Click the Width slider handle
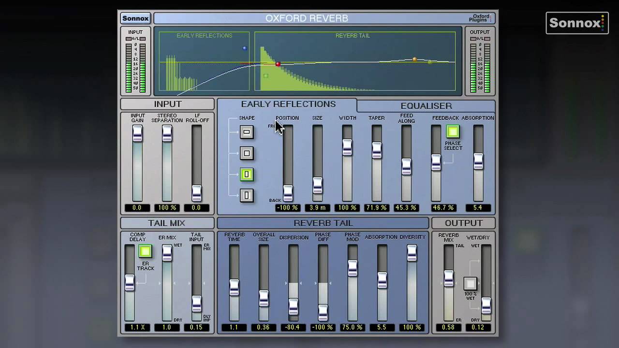This screenshot has width=619, height=348. (347, 147)
